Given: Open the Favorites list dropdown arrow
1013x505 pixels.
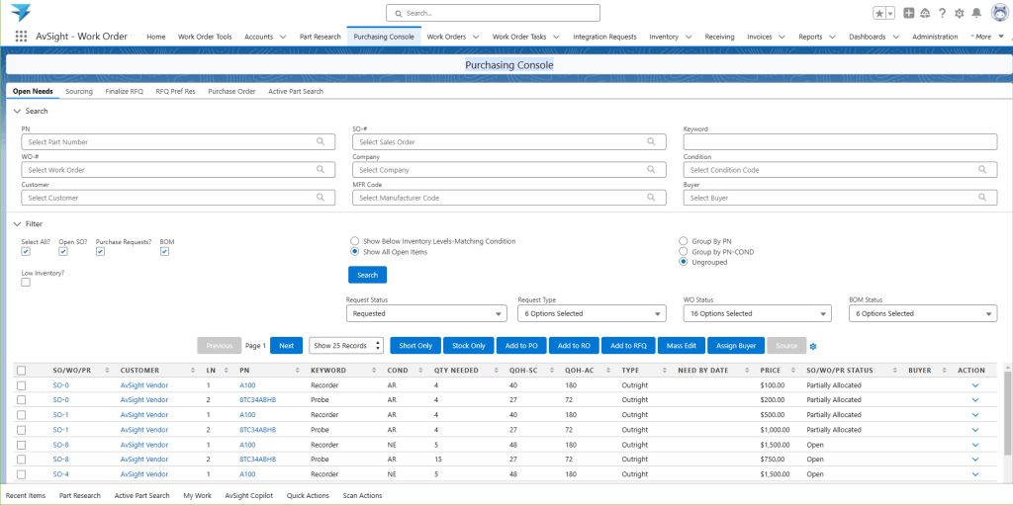Looking at the screenshot, I should click(x=891, y=13).
